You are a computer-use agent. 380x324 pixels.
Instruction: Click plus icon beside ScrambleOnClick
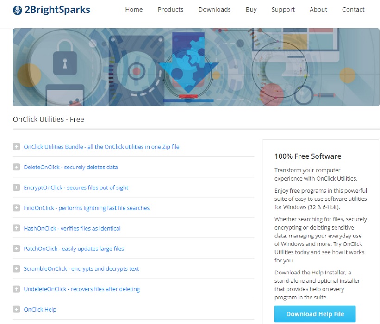17,269
